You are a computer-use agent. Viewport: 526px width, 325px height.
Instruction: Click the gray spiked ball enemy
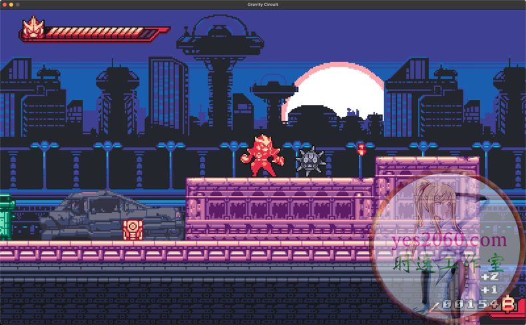pyautogui.click(x=310, y=161)
